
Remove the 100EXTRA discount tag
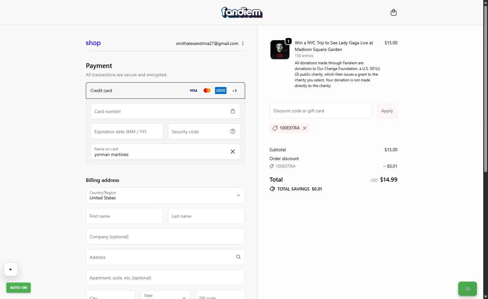pos(305,128)
